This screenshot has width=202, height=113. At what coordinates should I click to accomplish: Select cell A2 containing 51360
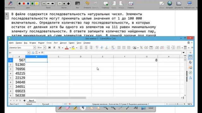[19, 65]
